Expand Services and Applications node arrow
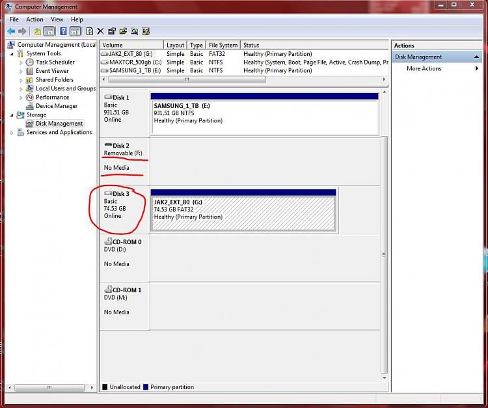This screenshot has height=408, width=488. click(x=12, y=133)
